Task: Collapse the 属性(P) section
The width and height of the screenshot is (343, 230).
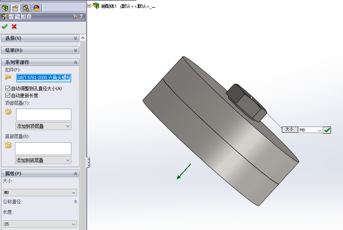Action: [x=75, y=174]
